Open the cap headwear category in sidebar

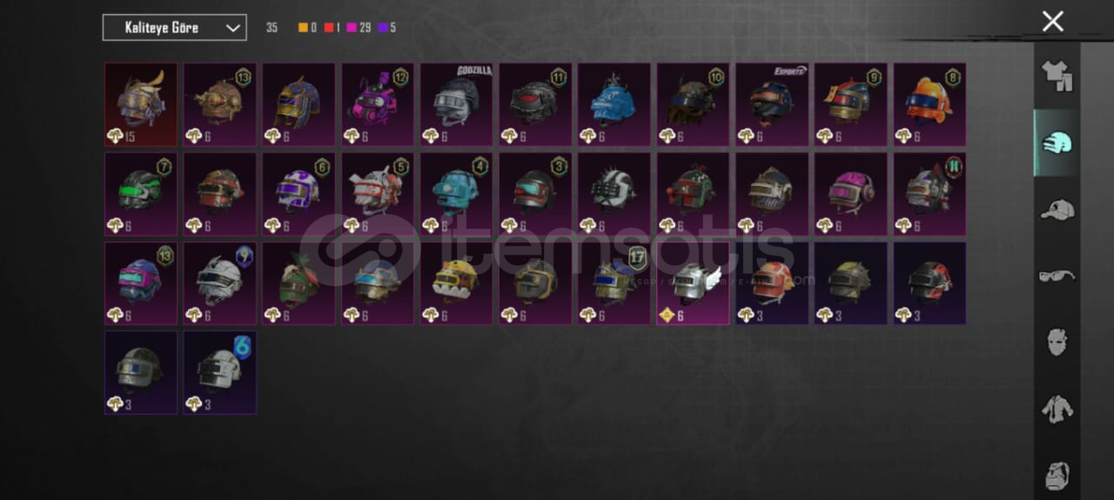pyautogui.click(x=1057, y=210)
